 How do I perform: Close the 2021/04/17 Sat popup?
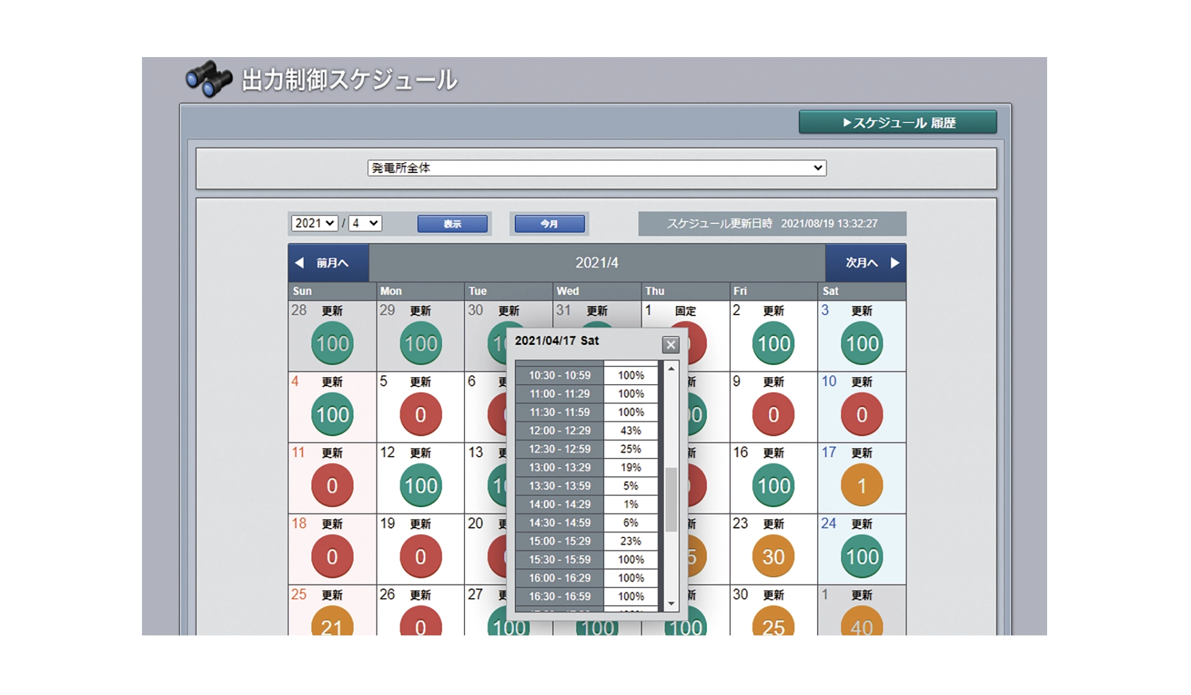pyautogui.click(x=670, y=344)
